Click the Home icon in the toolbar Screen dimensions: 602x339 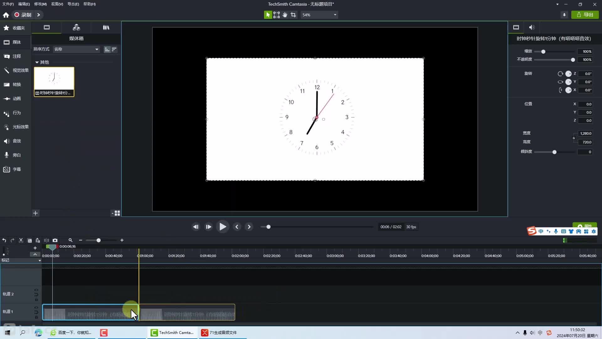tap(6, 15)
